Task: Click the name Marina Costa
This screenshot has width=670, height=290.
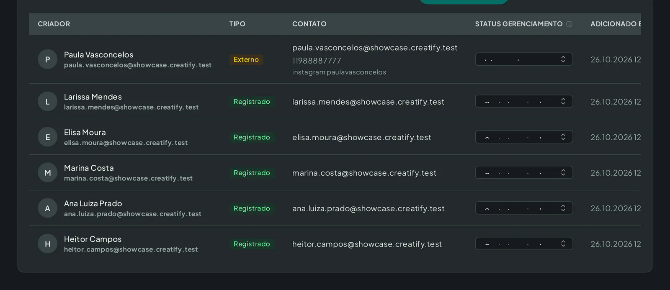Action: [89, 168]
